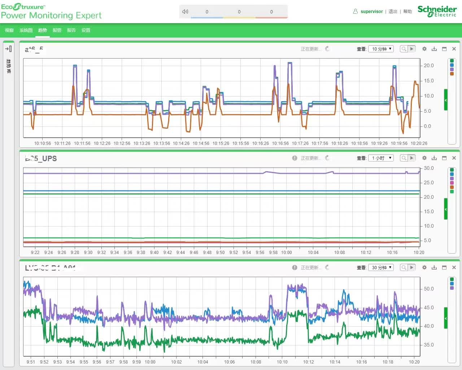Viewport: 462px width, 370px height.
Task: Open settings gear of the top trend panel
Action: click(424, 49)
